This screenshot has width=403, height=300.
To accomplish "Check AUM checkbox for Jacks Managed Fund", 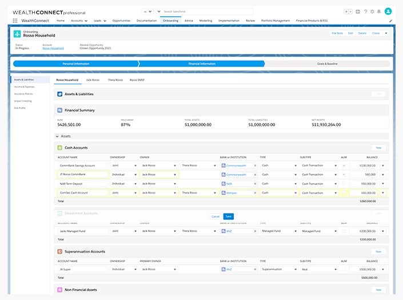I will coord(344,231).
